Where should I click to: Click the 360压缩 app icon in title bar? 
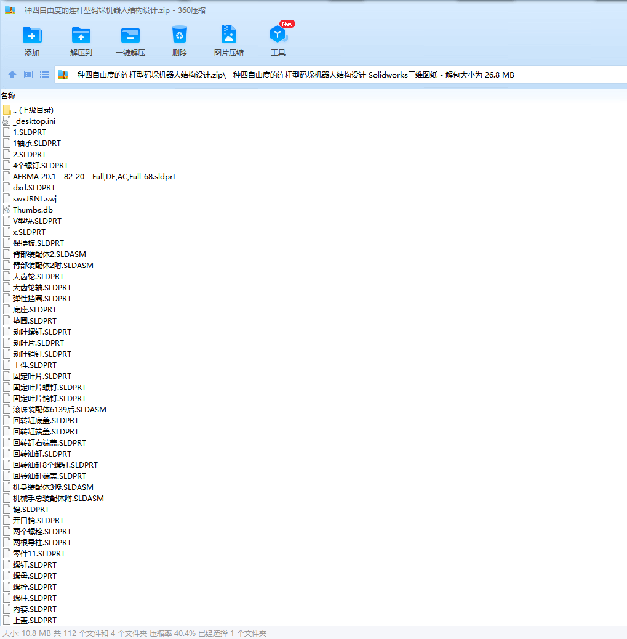coord(10,10)
